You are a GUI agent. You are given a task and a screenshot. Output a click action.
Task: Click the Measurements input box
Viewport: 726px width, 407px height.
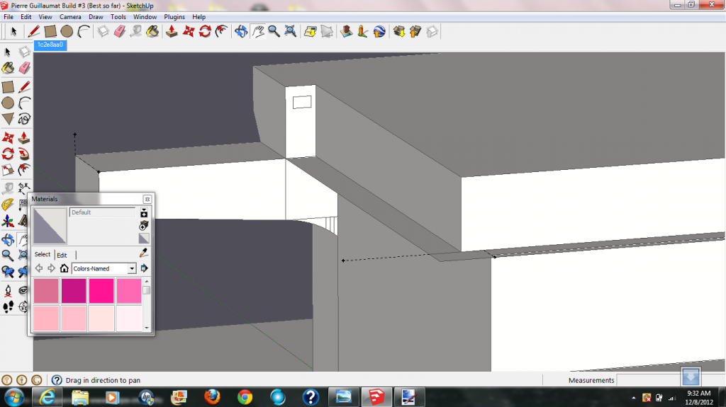tap(649, 380)
